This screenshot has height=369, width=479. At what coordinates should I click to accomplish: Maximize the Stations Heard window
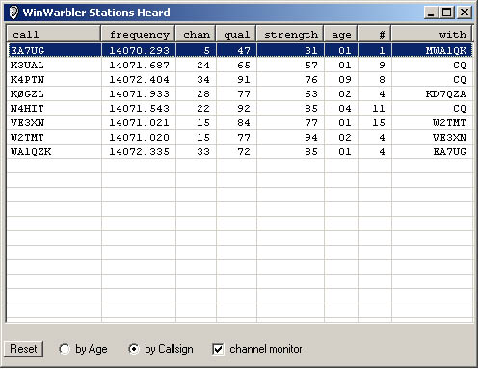click(447, 13)
